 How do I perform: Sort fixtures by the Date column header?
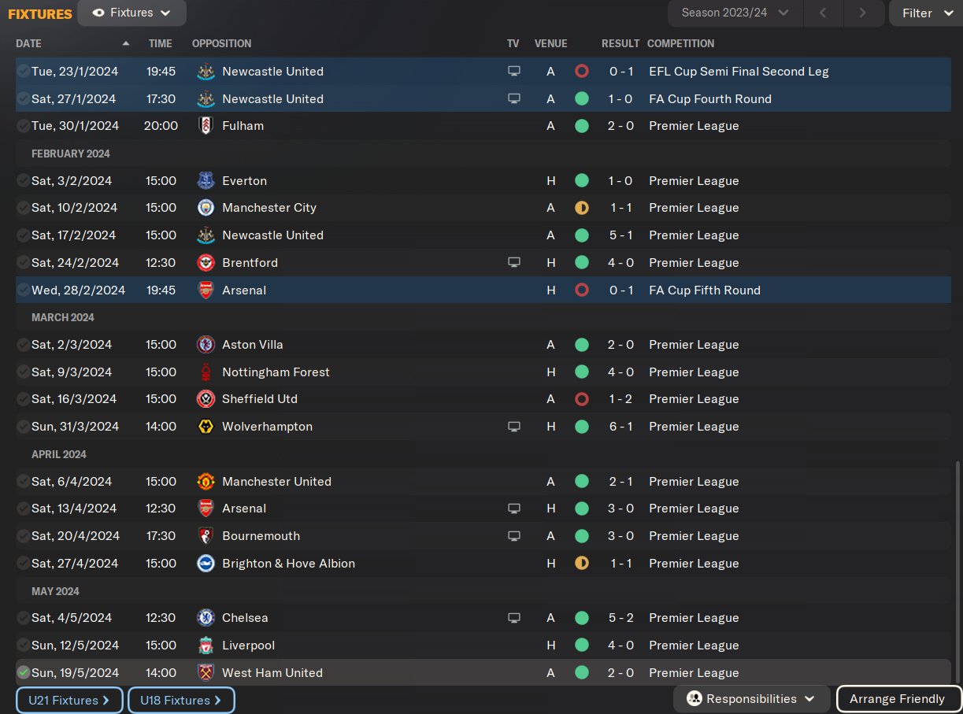pyautogui.click(x=29, y=43)
